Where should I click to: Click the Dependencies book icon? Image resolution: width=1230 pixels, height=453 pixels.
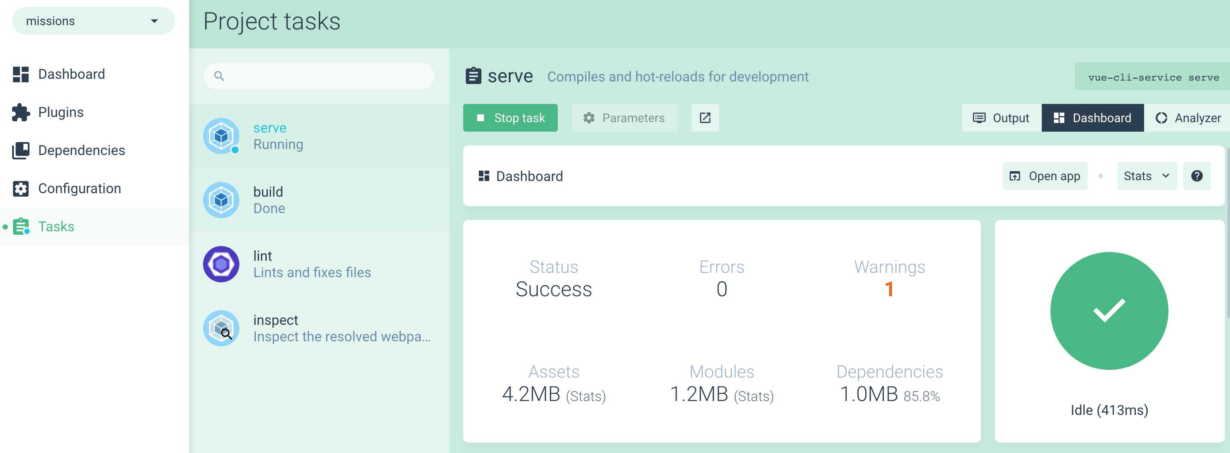[x=20, y=151]
